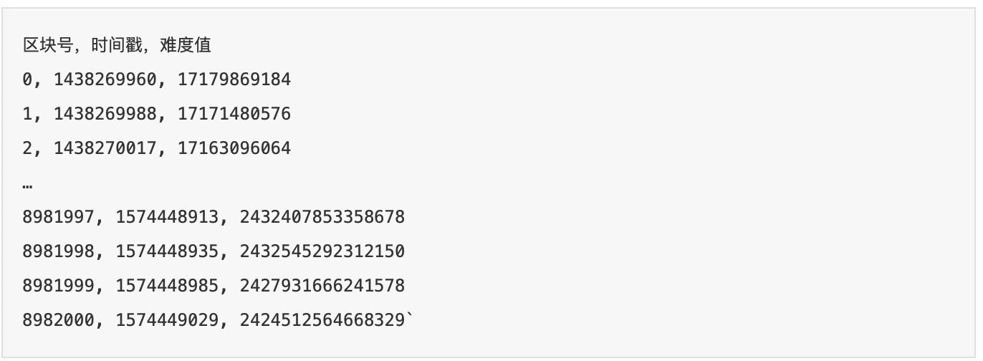Click difficulty value 2427931666241578

click(x=322, y=285)
